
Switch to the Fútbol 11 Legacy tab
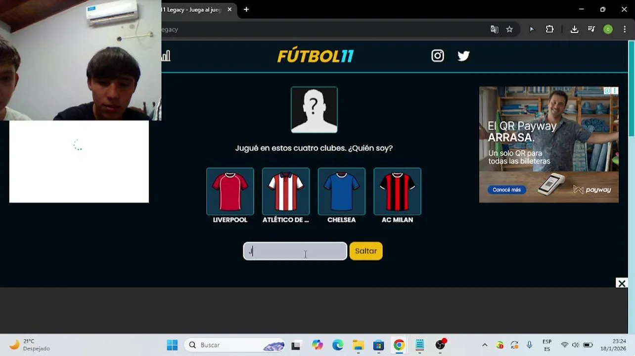click(193, 9)
